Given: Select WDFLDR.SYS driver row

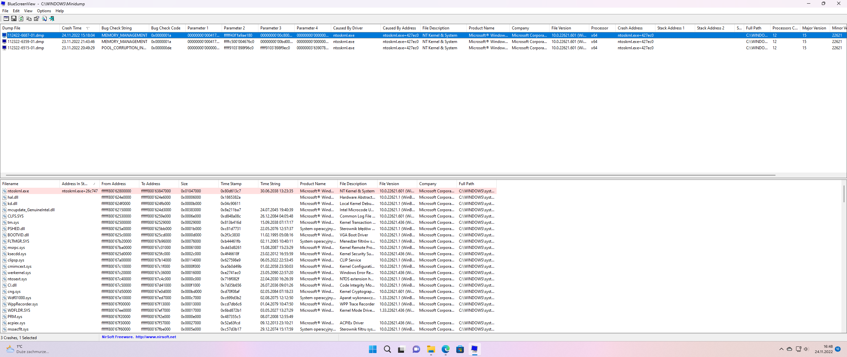Looking at the screenshot, I should [248, 310].
